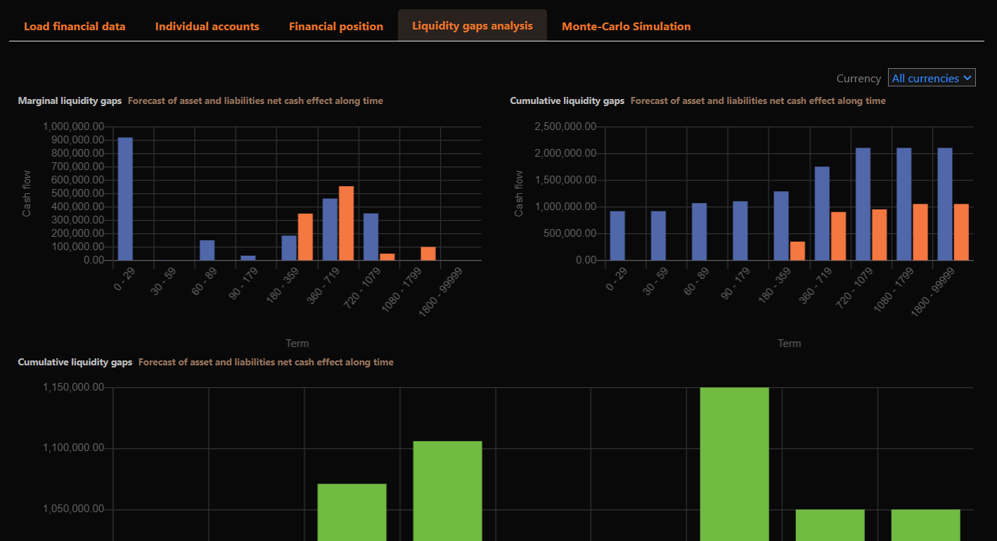
Task: Select the Liquidity gaps analysis tab
Action: [x=472, y=25]
